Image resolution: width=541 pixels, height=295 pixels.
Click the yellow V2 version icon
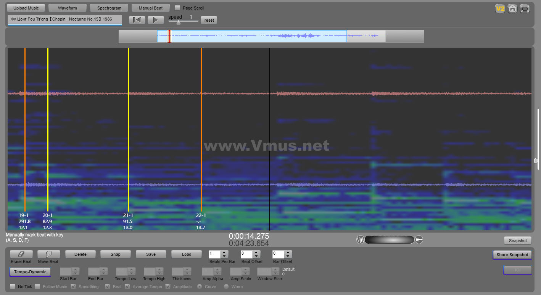tap(500, 8)
